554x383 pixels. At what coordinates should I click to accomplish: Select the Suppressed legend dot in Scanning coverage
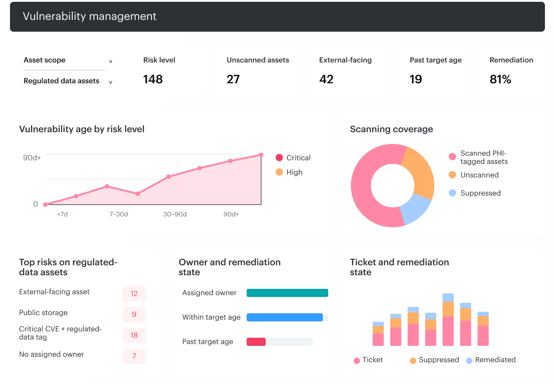click(452, 193)
